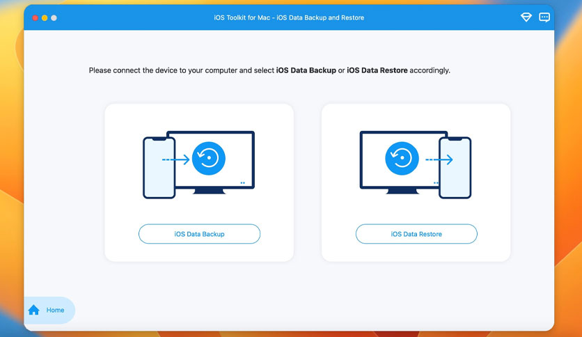
Task: Click the 'iOS Toolkit for Mac' window title
Action: [289, 17]
